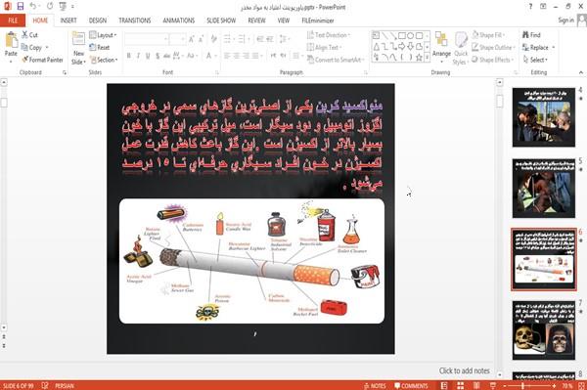Switch to the DESIGN tab
The image size is (587, 390).
tap(98, 21)
